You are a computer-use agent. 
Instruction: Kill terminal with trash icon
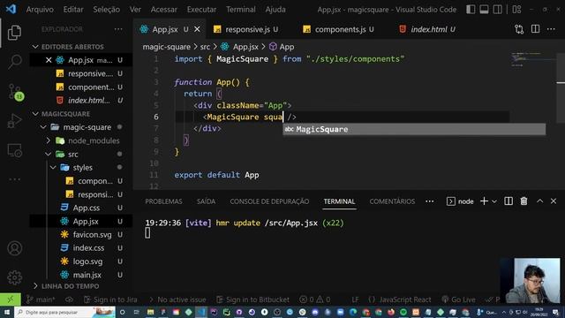(x=524, y=201)
